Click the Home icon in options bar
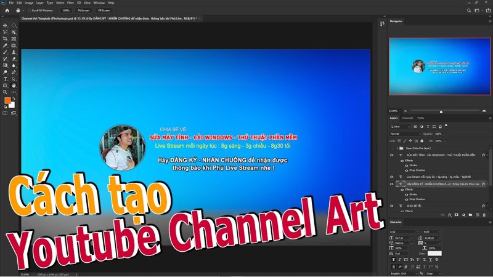The image size is (493, 277). 7,10
